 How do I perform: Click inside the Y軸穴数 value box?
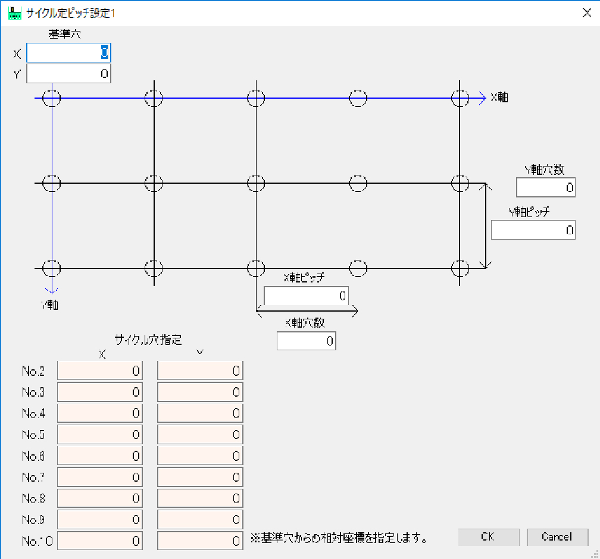pyautogui.click(x=545, y=187)
